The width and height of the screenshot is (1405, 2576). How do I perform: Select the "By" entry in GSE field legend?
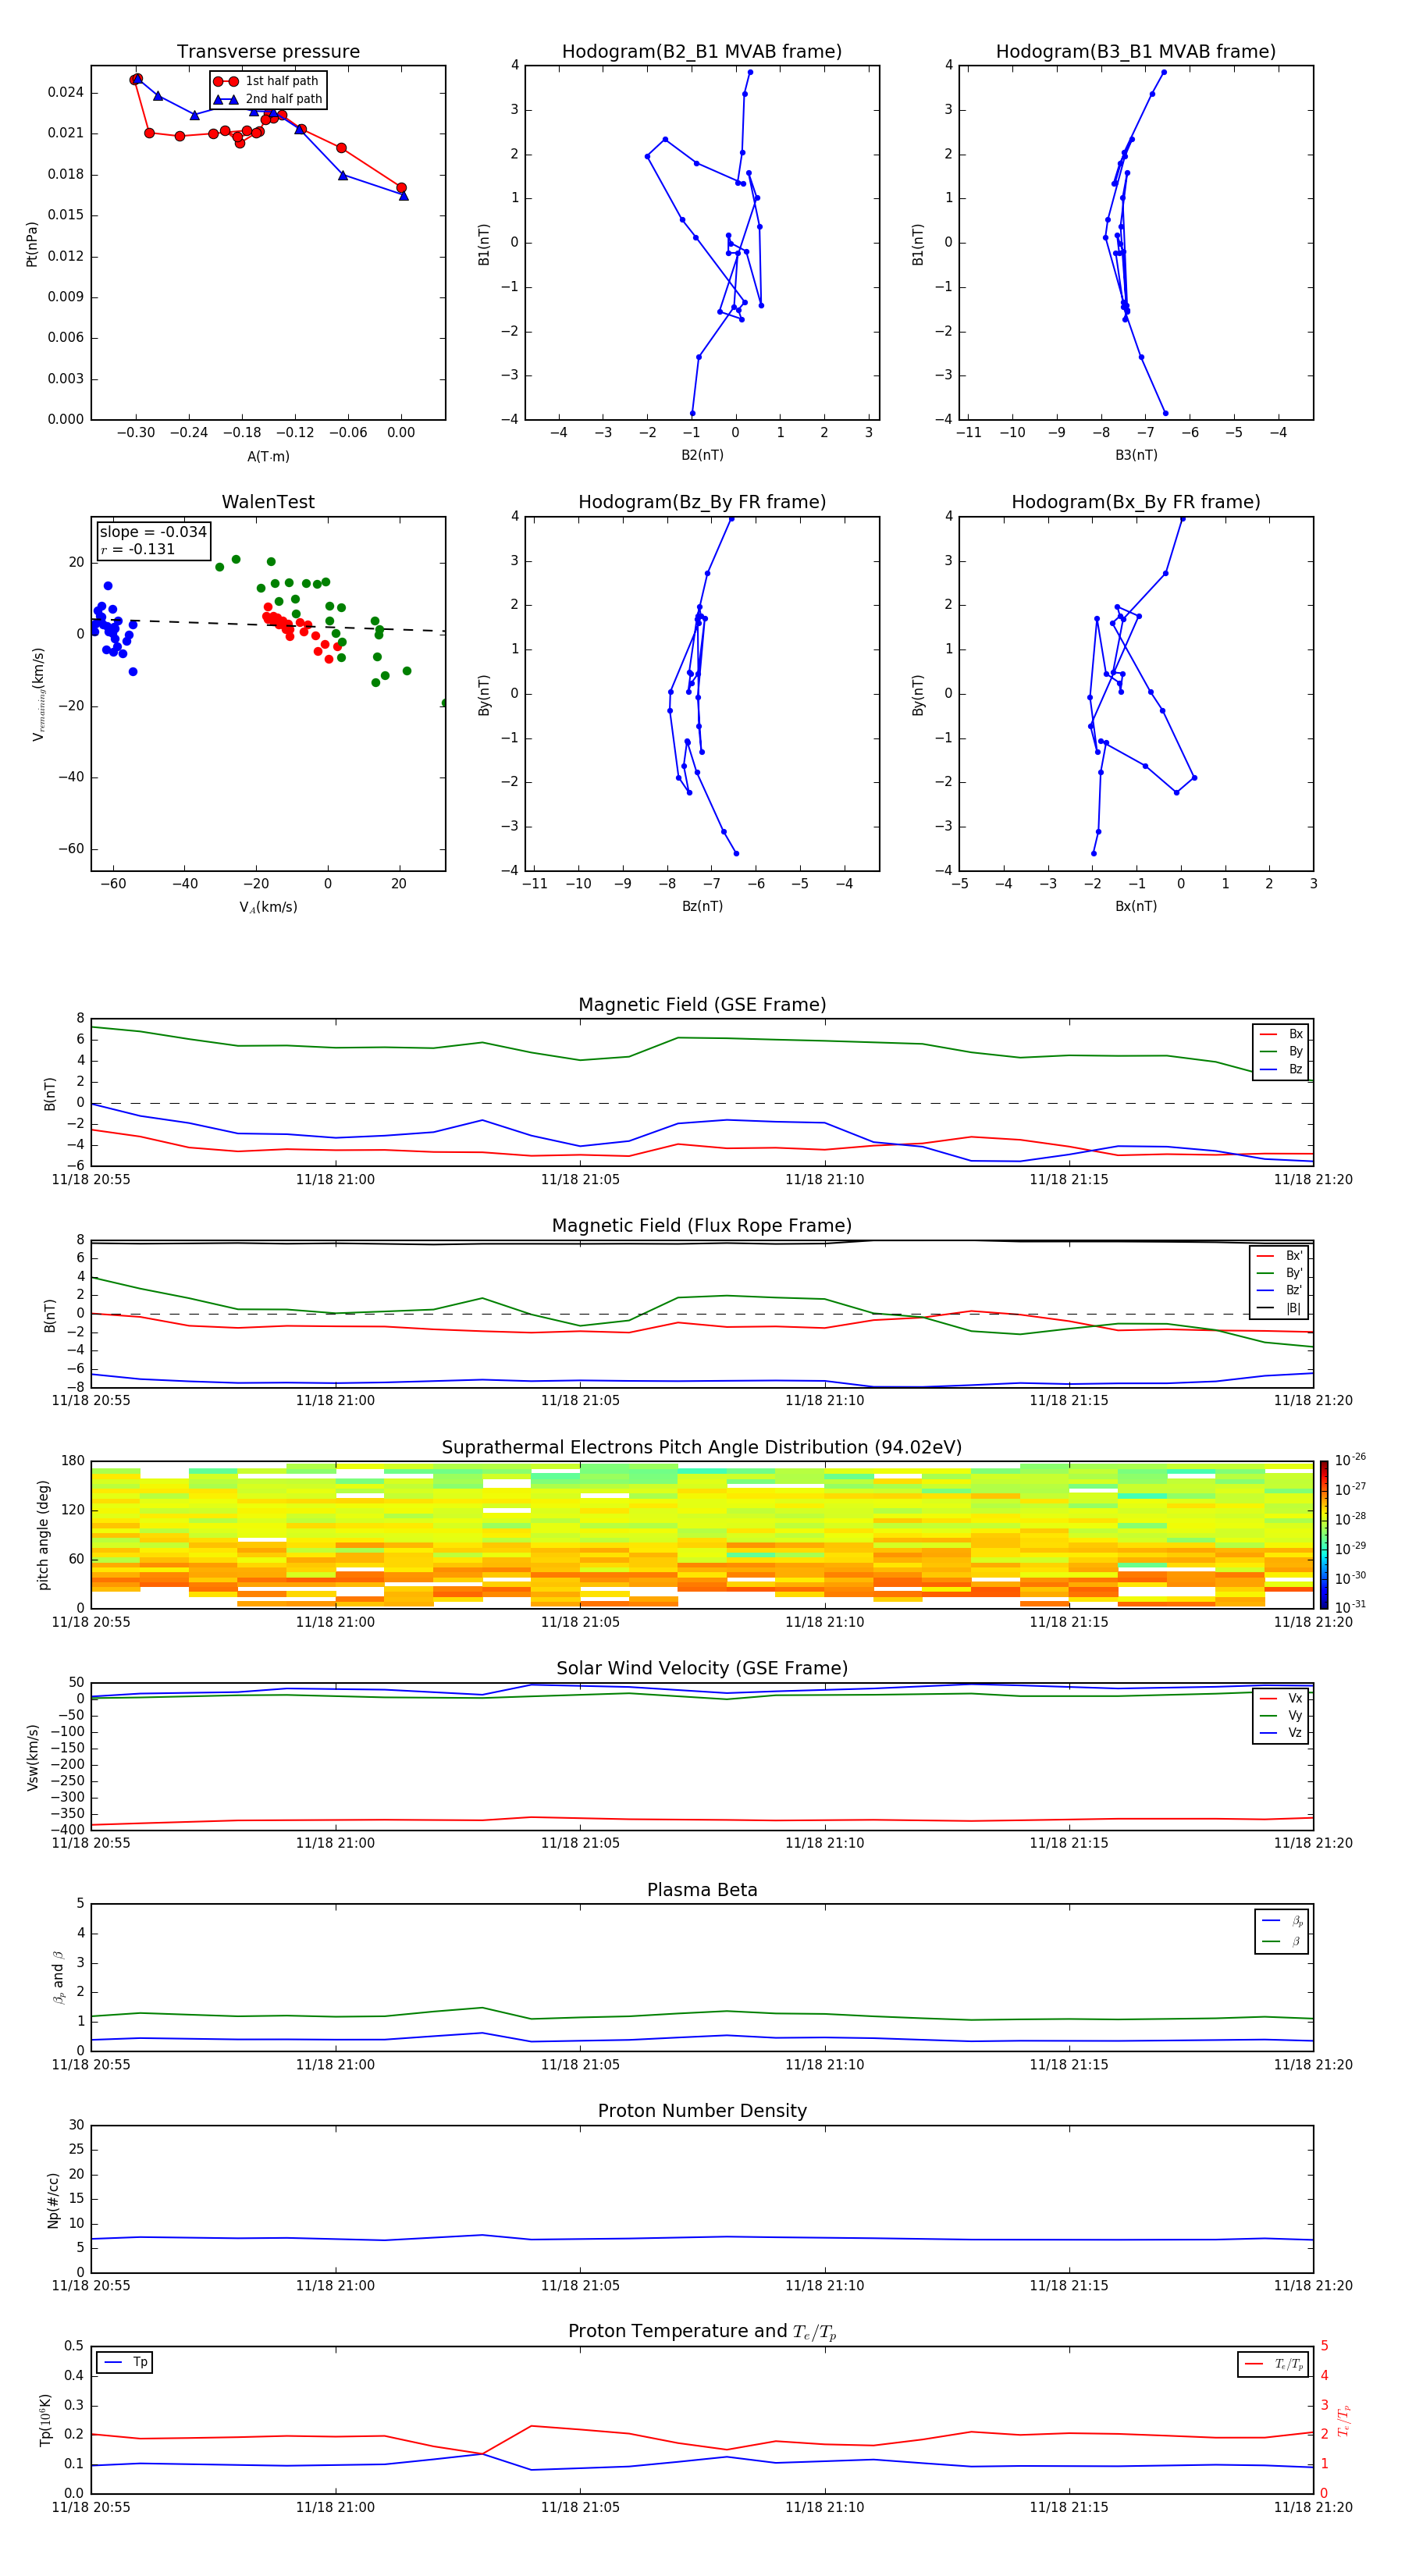1281,1051
